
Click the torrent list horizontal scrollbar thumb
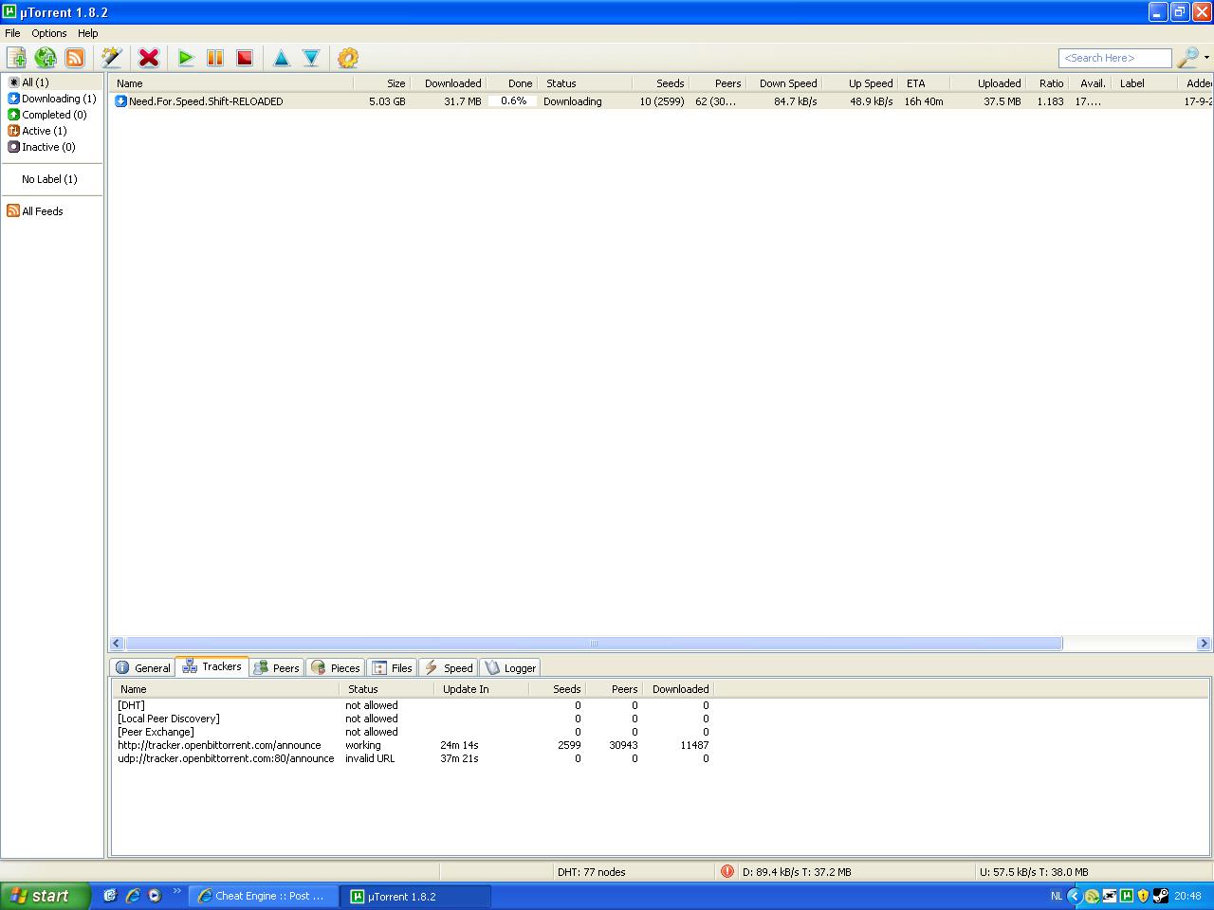point(594,644)
